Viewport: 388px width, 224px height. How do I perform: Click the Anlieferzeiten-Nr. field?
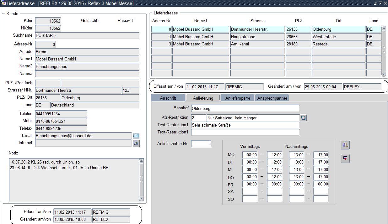coord(201,144)
